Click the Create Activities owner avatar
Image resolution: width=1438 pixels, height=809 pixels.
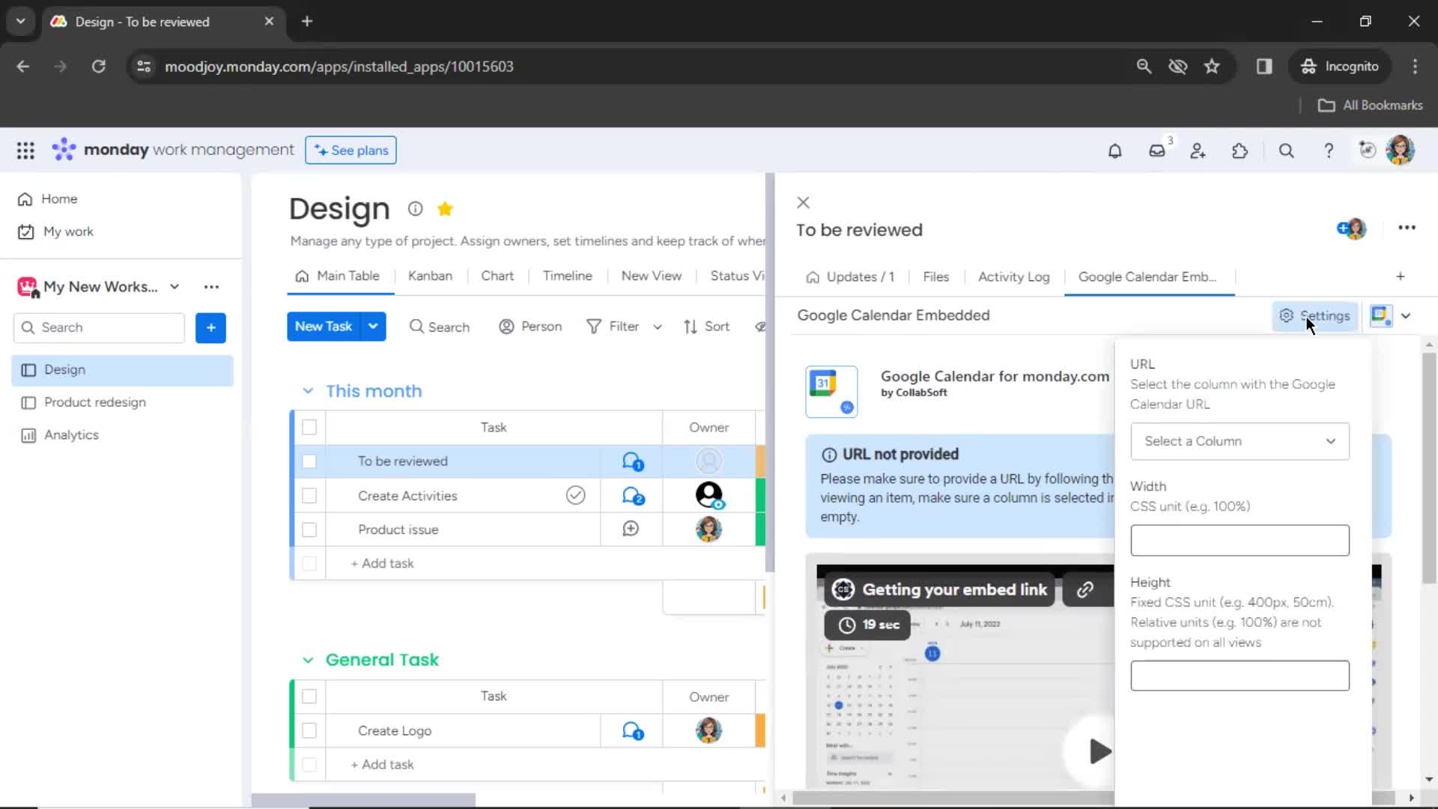click(x=709, y=496)
